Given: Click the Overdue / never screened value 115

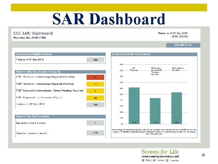Looking at the screenshot, I should pos(95,133).
